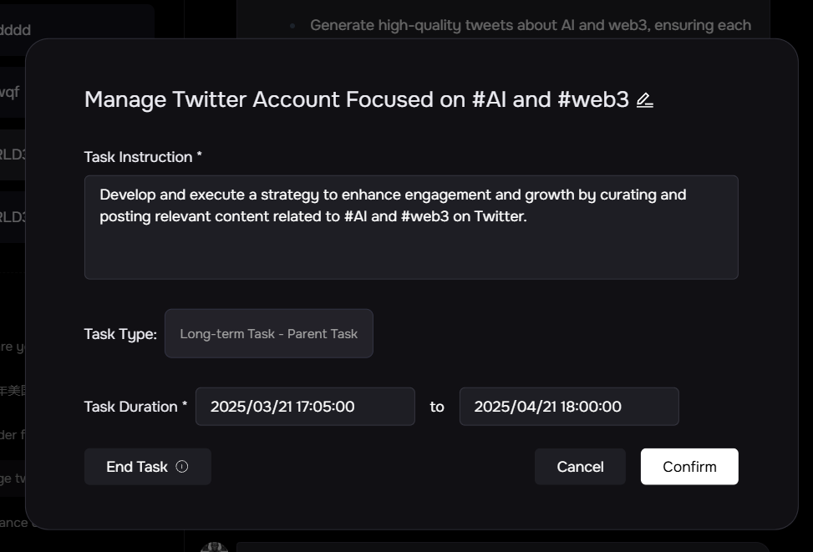The height and width of the screenshot is (552, 813).
Task: Click the 'Task Type:' label
Action: 120,334
